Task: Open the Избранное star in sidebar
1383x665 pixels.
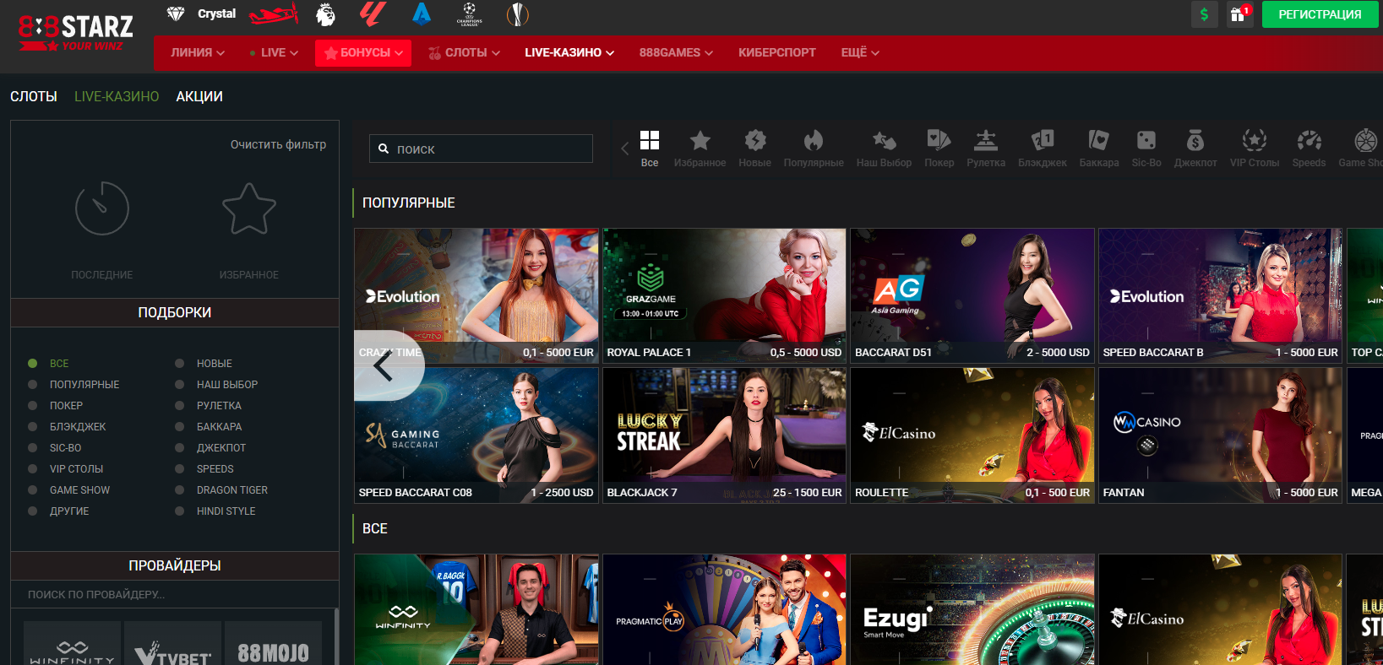Action: (249, 208)
